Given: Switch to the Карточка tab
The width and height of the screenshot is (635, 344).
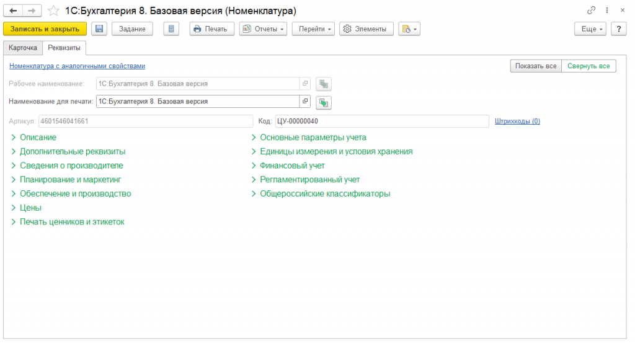Looking at the screenshot, I should point(23,48).
